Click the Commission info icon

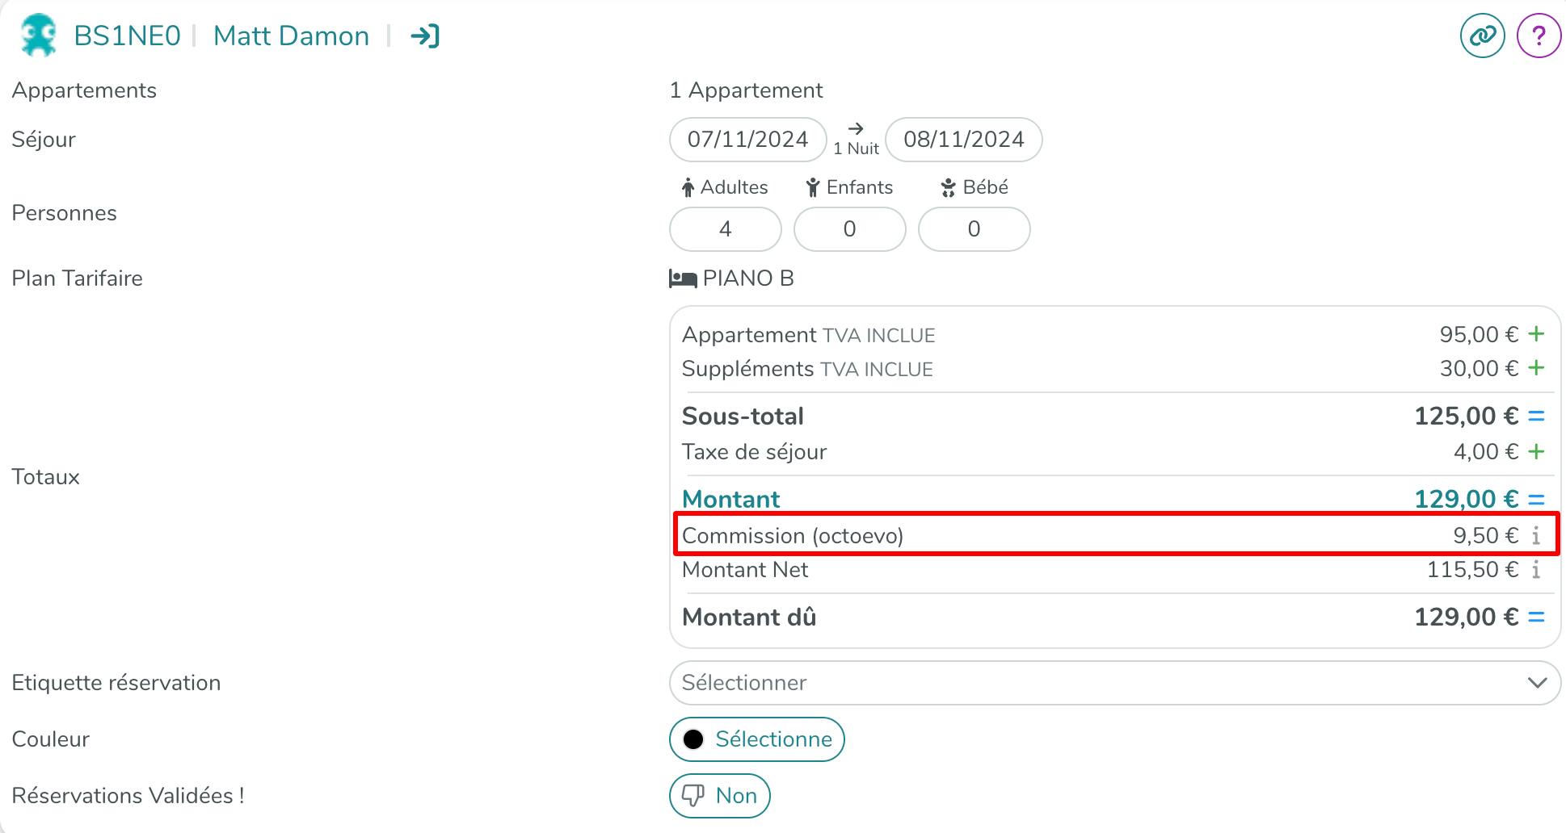pyautogui.click(x=1535, y=536)
